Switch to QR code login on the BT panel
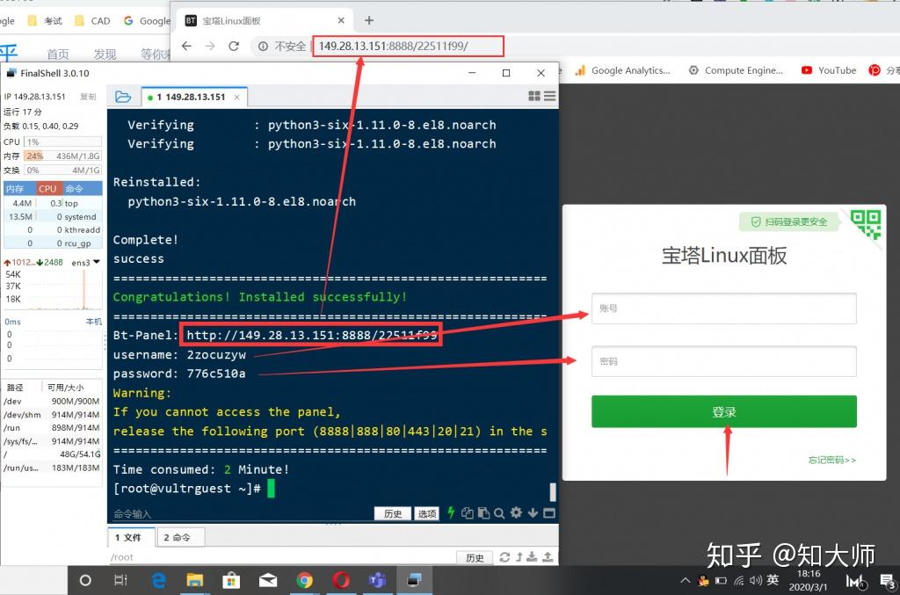 (866, 224)
